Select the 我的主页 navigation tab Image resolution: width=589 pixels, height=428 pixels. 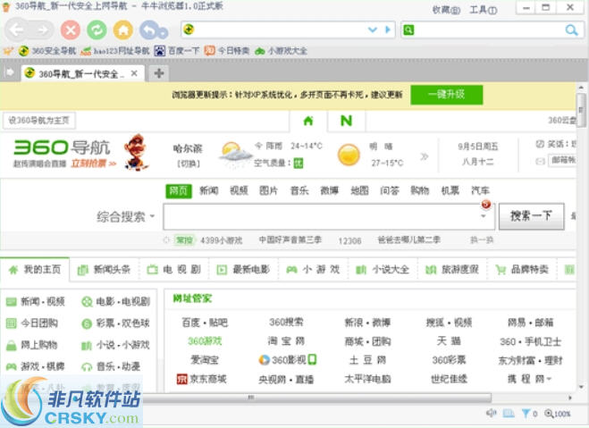pyautogui.click(x=35, y=269)
